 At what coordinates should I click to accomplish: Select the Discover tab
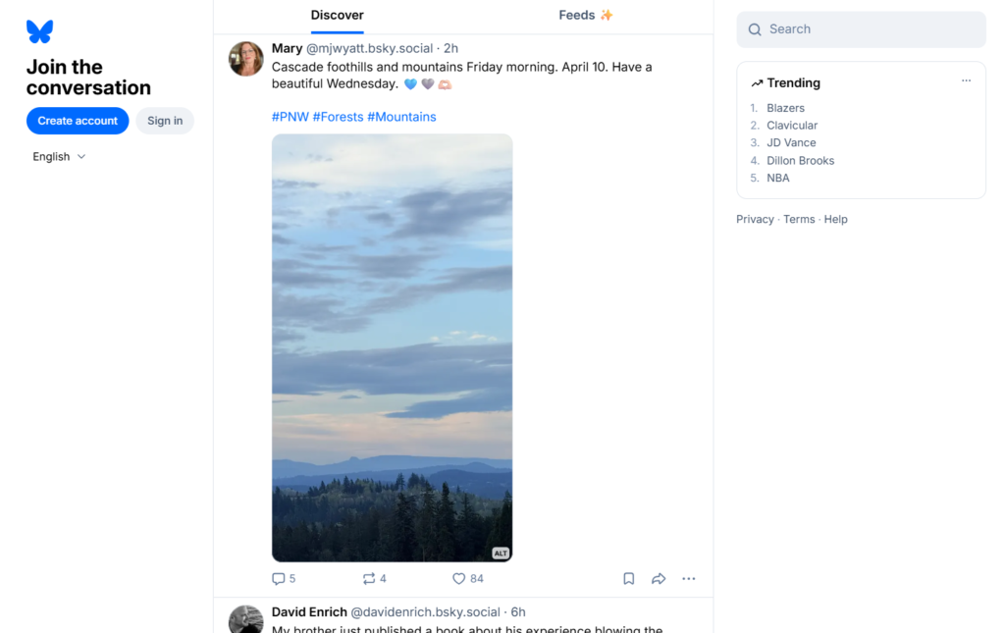(x=337, y=16)
